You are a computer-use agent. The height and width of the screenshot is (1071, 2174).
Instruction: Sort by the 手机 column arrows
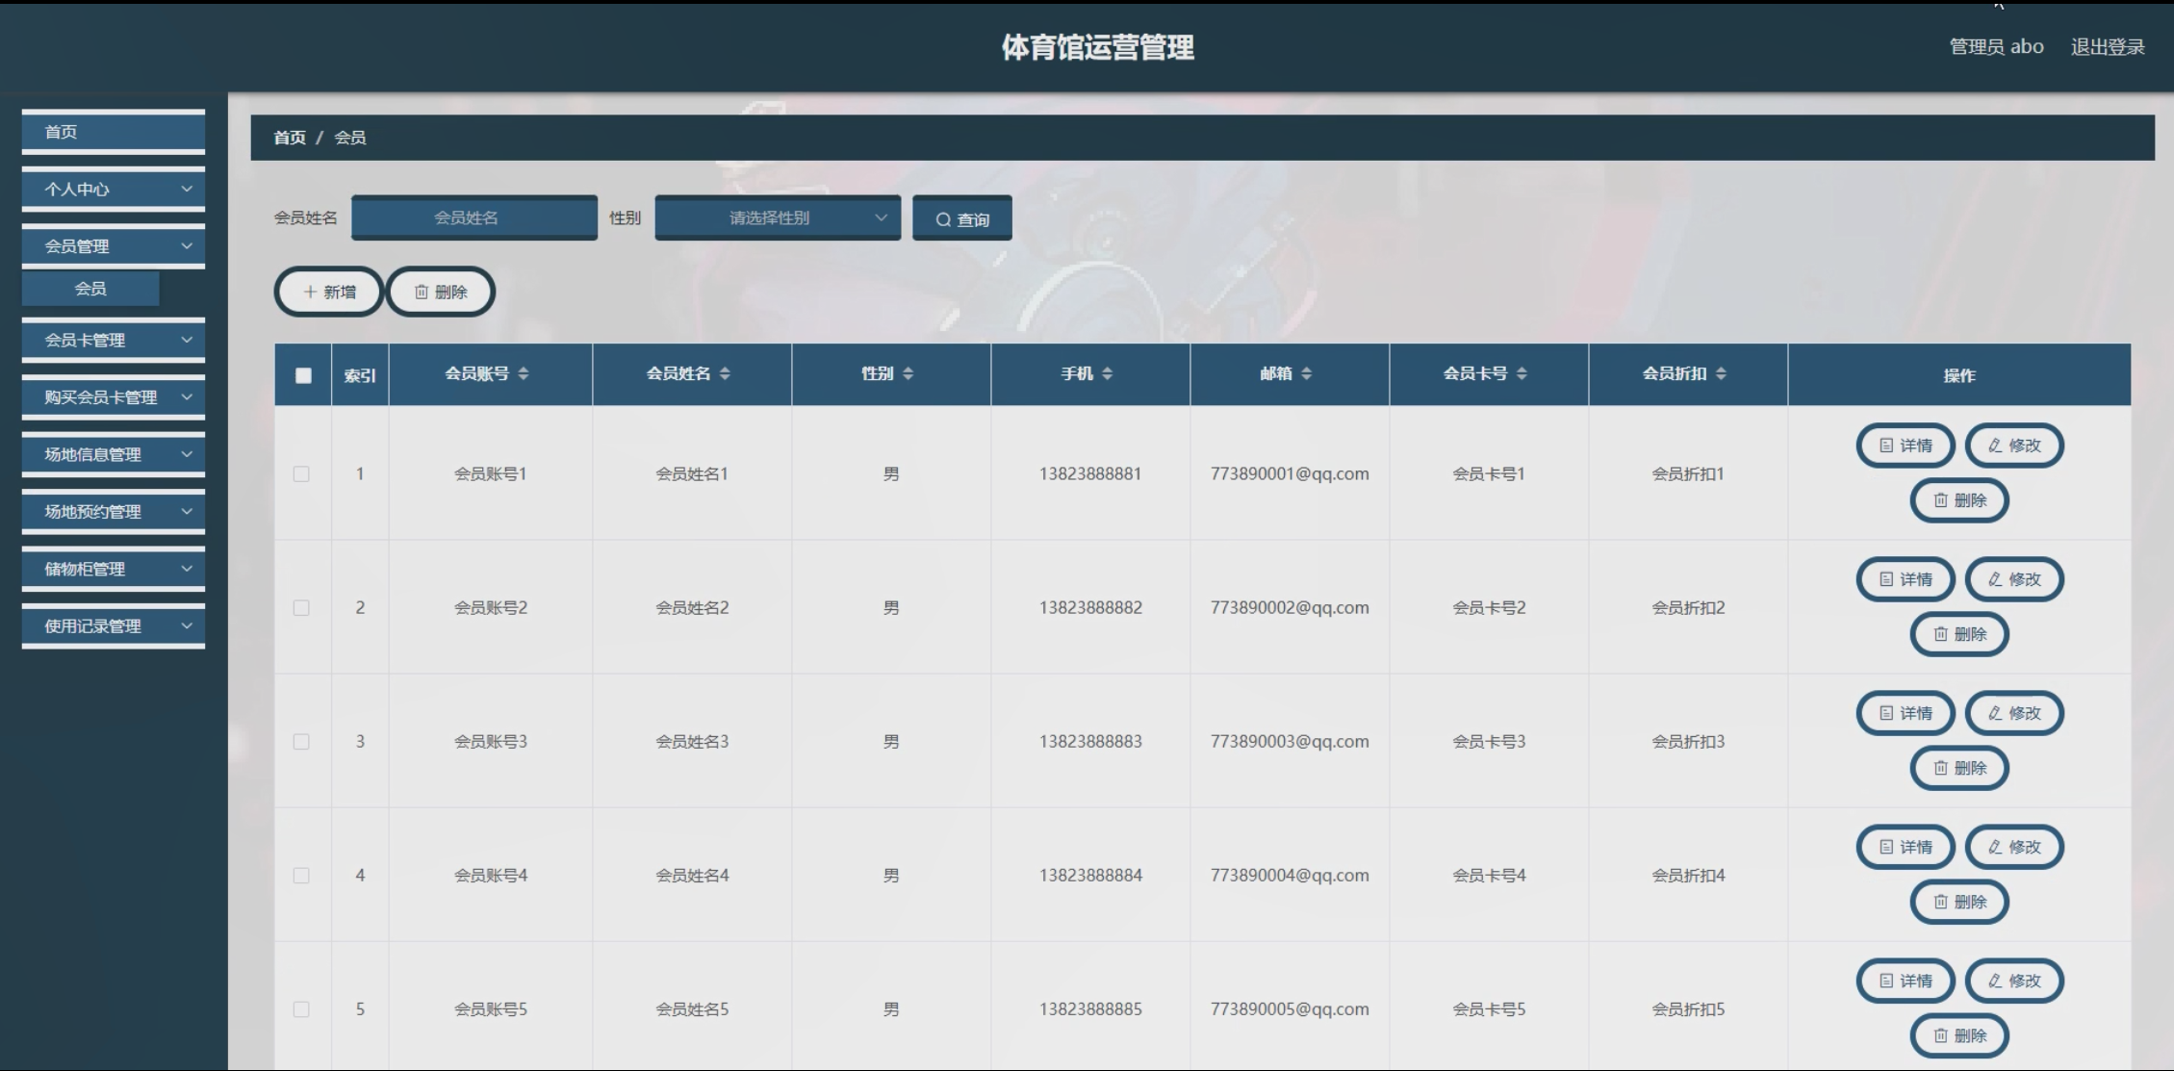click(x=1108, y=373)
